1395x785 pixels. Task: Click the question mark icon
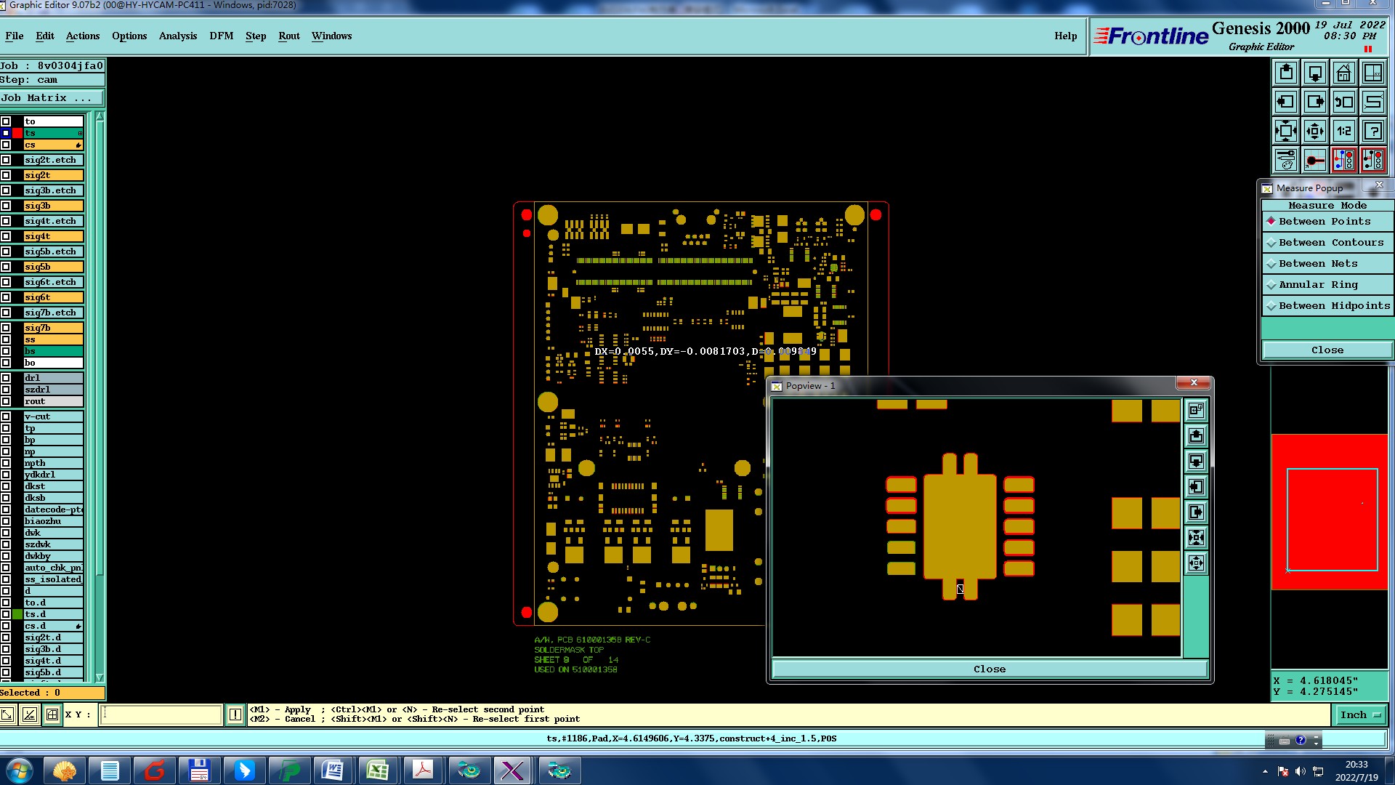[x=1372, y=131]
